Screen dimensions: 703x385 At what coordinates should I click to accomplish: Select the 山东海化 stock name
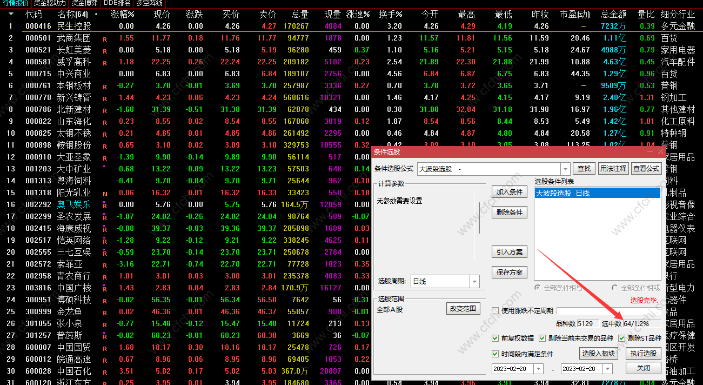74,121
